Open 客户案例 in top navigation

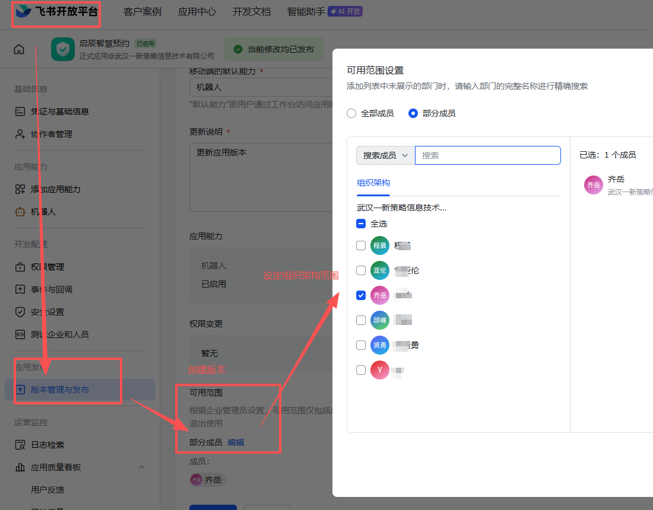142,12
